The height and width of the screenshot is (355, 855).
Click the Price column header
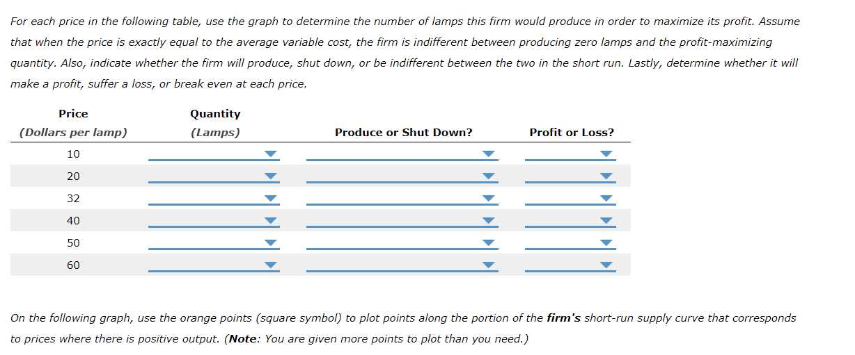click(x=73, y=113)
